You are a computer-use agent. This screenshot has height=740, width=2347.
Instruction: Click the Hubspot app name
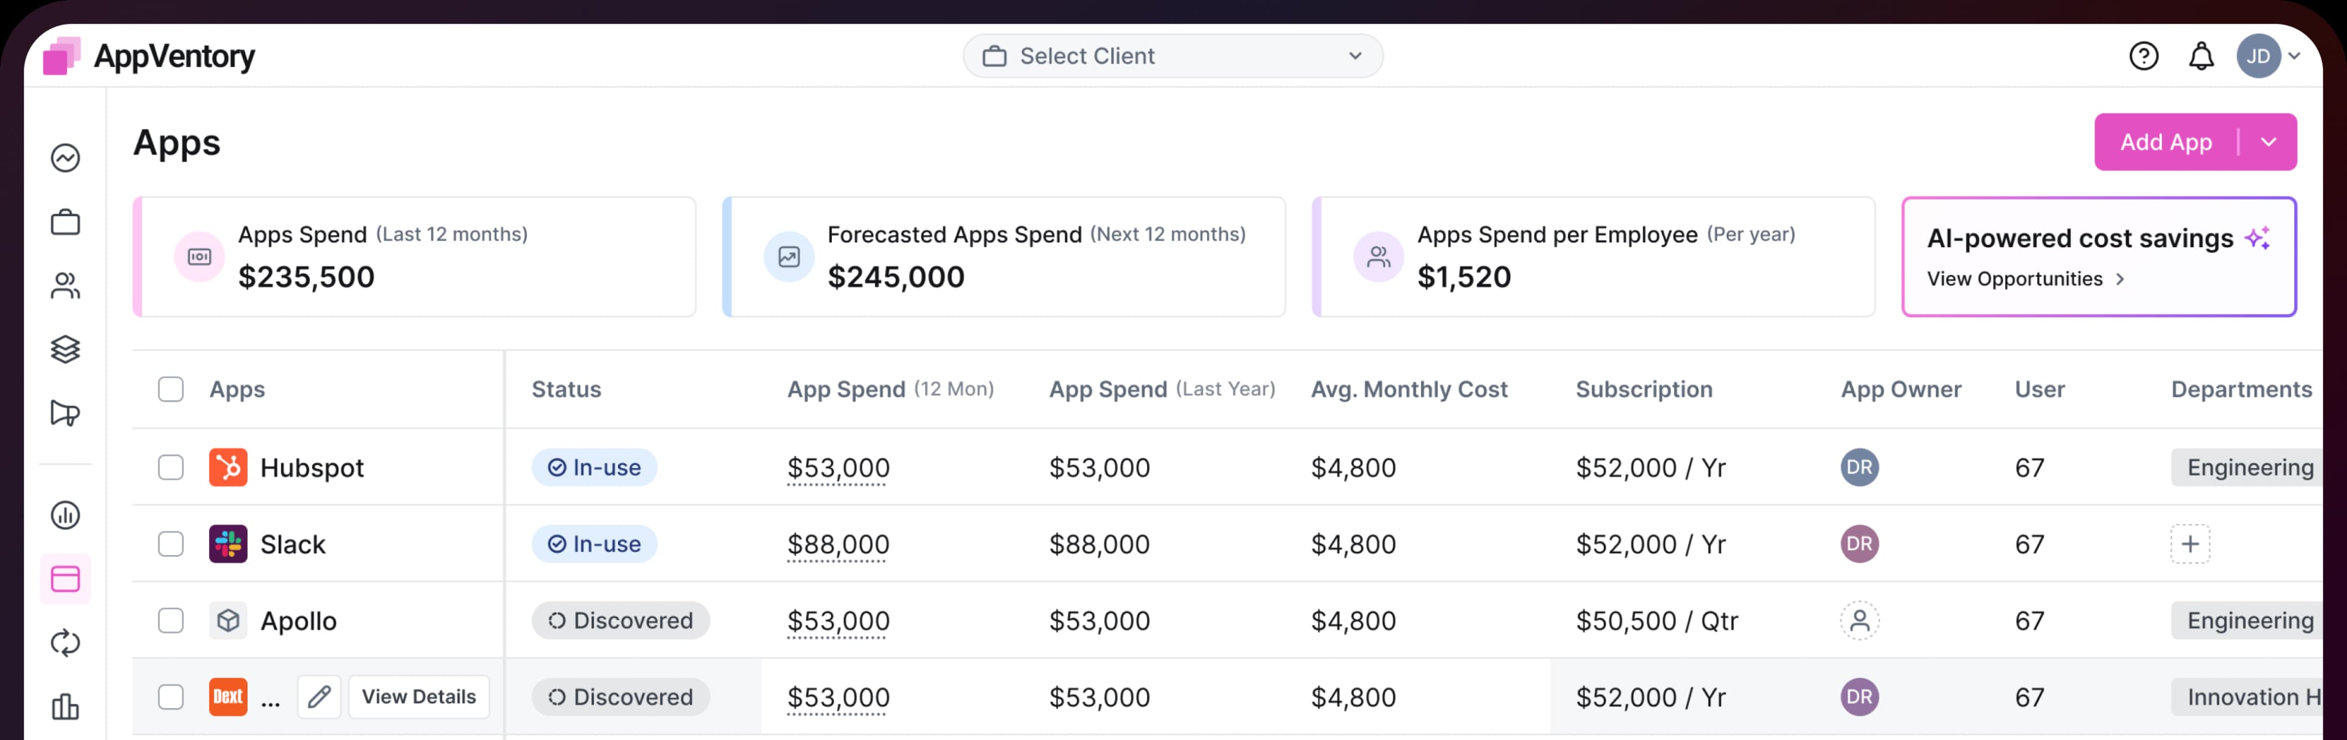click(312, 468)
